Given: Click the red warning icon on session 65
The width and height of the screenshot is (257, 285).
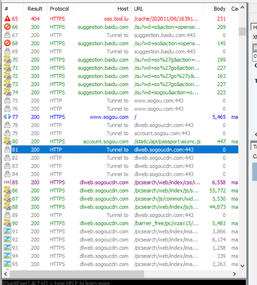Looking at the screenshot, I should 7,19.
